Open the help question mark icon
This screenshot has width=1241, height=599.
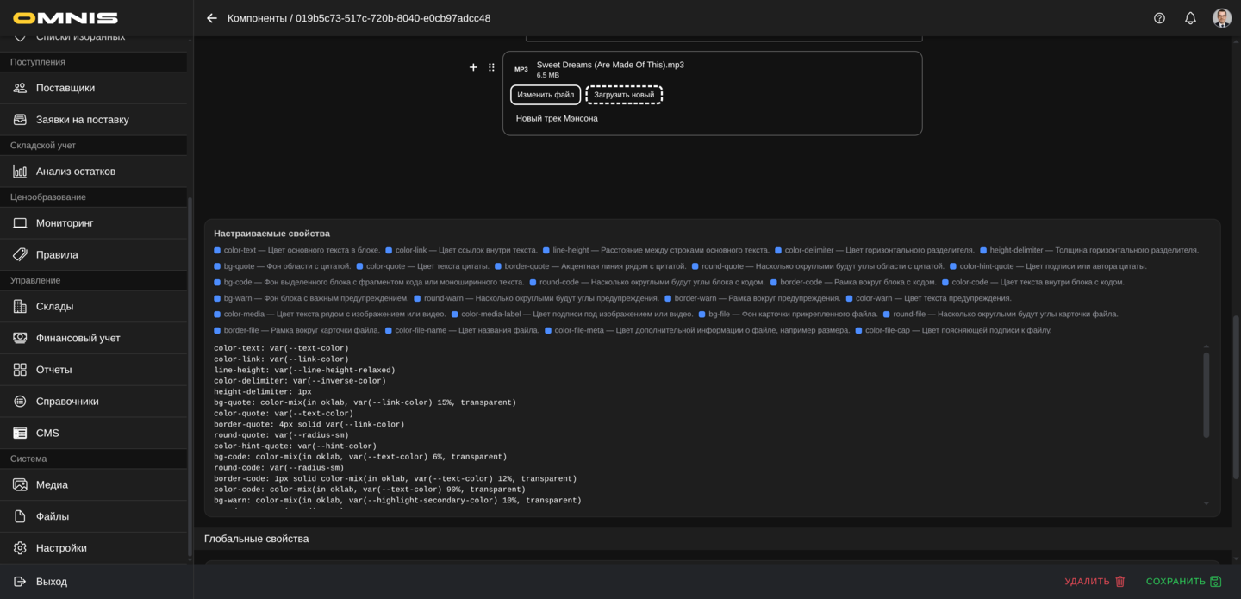(1159, 18)
